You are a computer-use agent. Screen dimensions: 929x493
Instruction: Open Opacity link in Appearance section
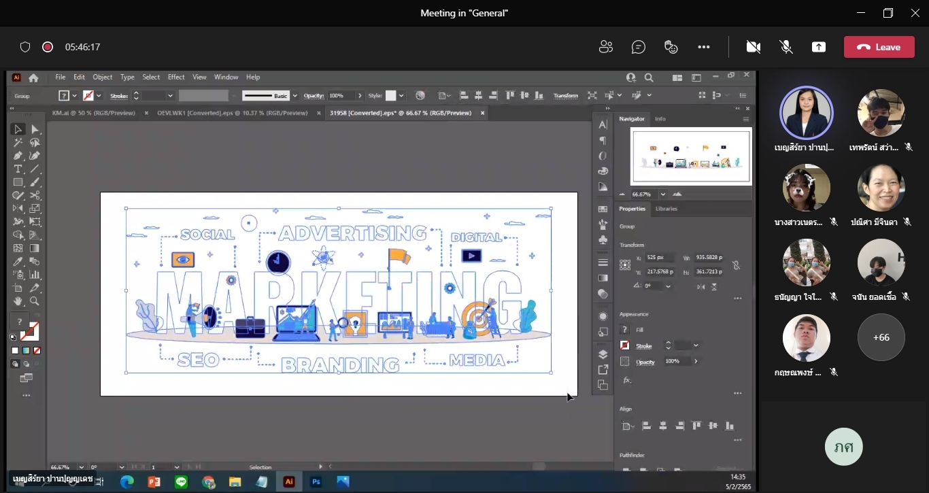[645, 362]
